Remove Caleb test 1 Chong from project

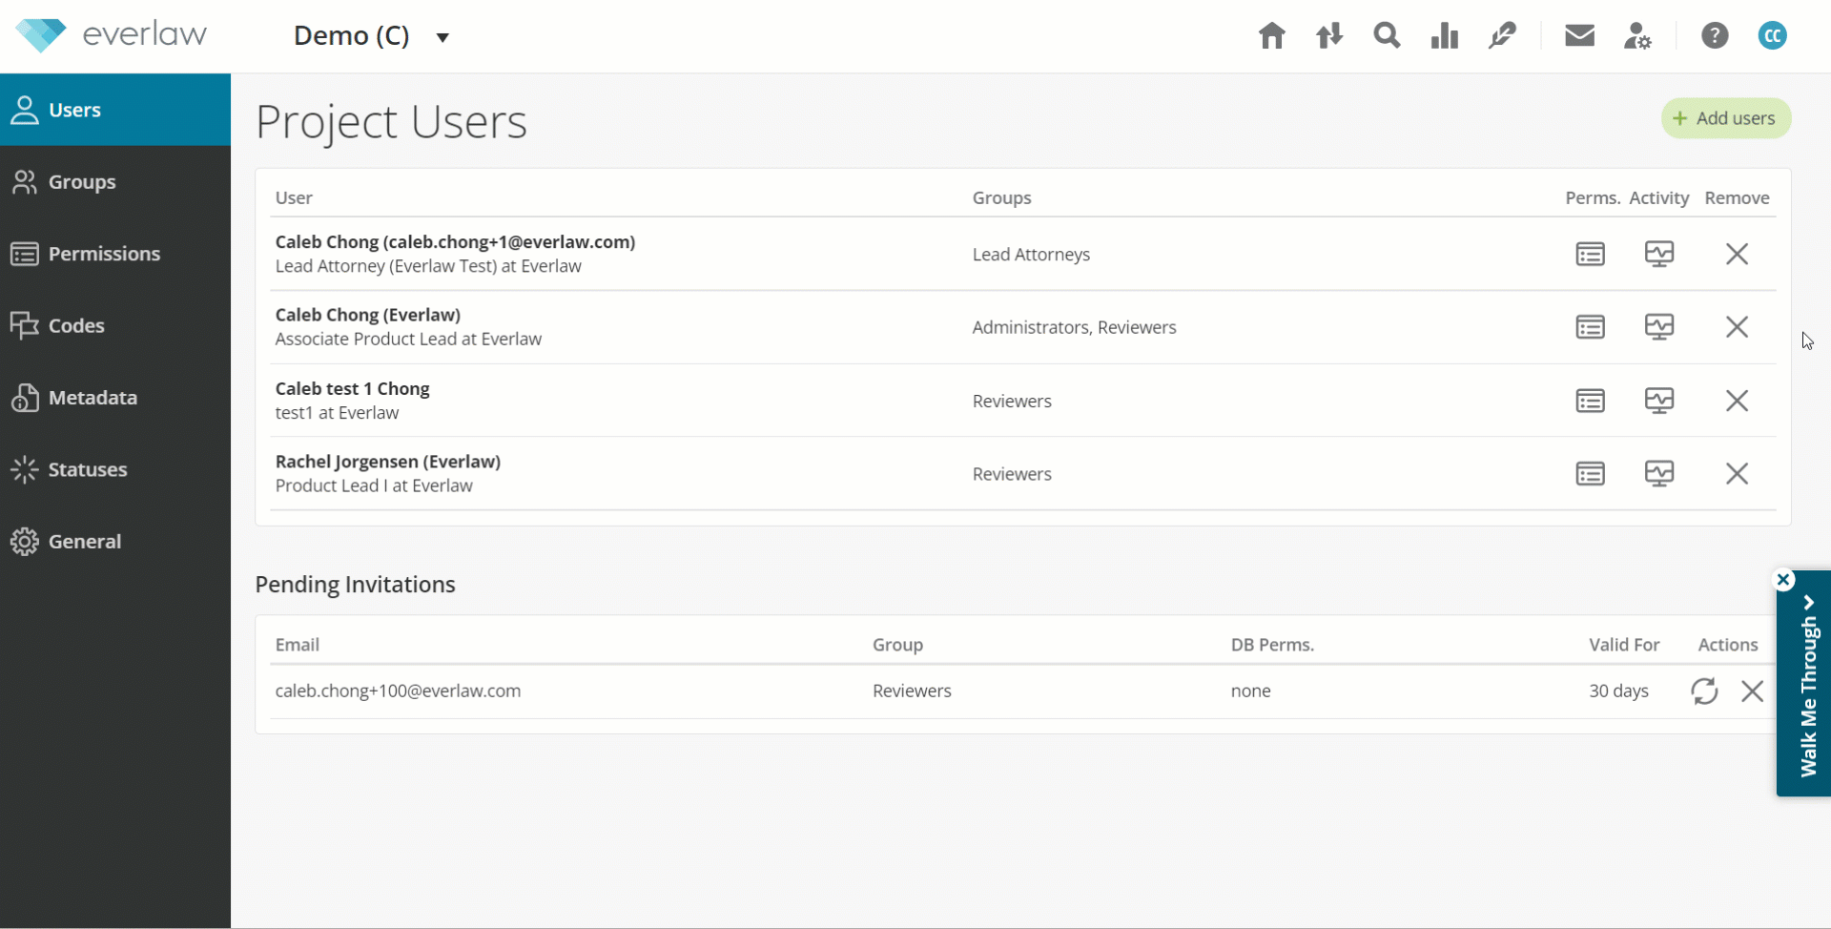click(x=1738, y=401)
